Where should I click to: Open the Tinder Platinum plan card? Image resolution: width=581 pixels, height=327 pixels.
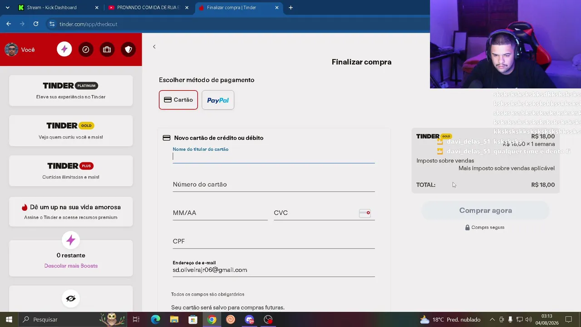click(71, 91)
